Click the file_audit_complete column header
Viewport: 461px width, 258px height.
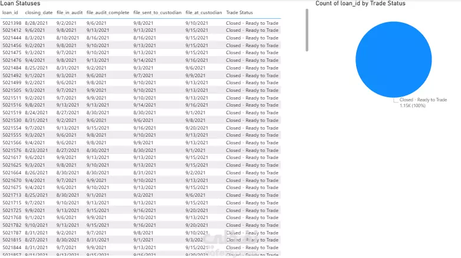pos(108,12)
